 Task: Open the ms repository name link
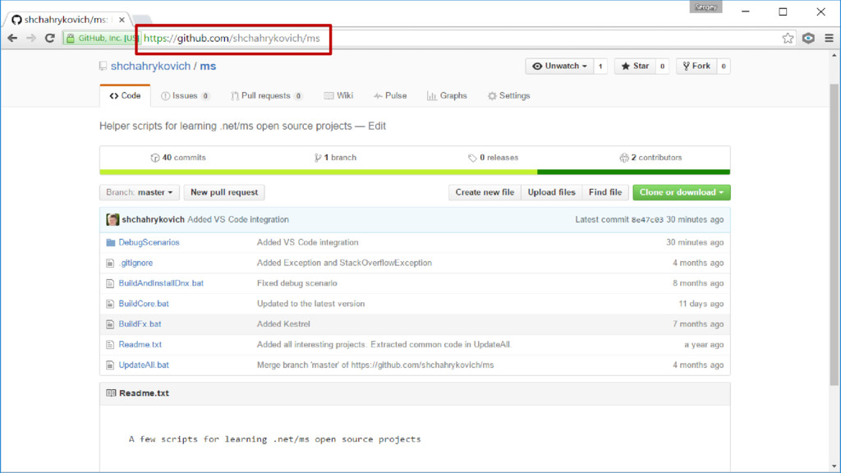[x=208, y=66]
